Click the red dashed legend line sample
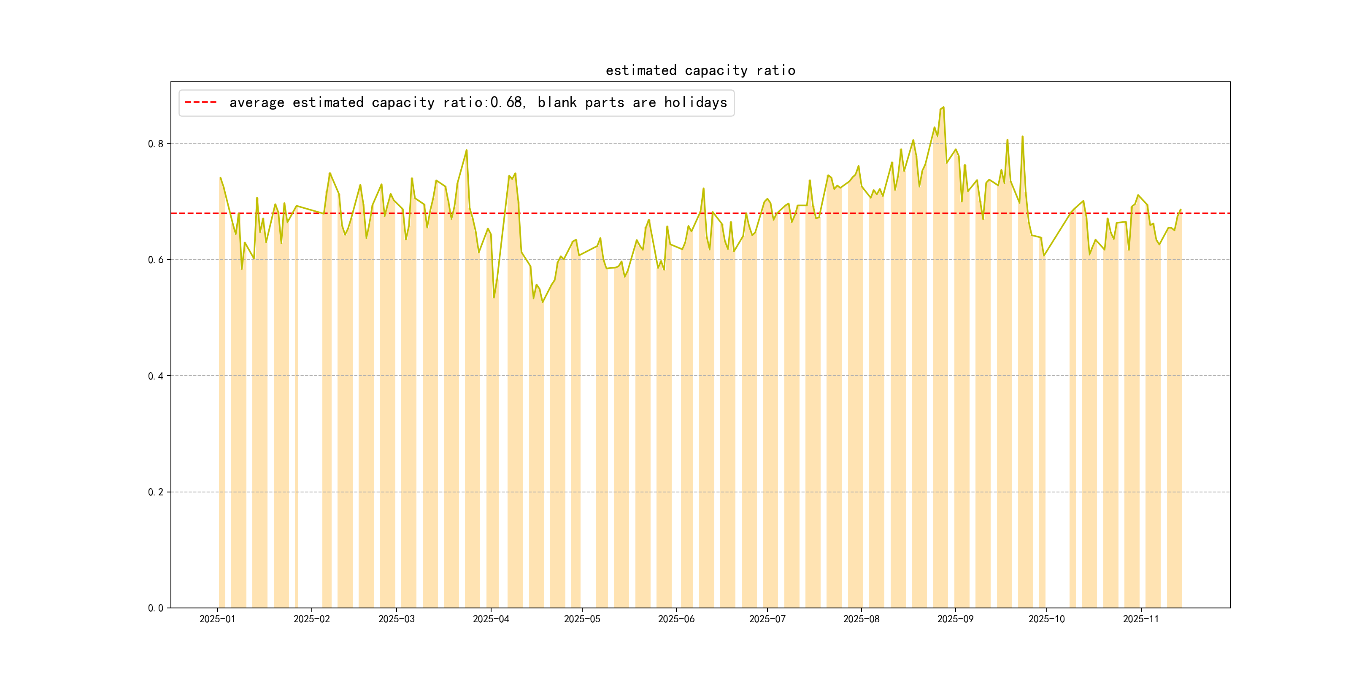 [x=200, y=102]
